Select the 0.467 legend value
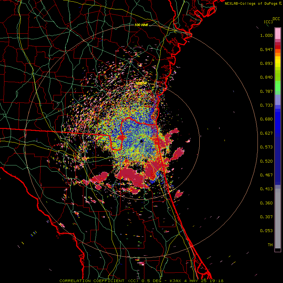 (266, 175)
